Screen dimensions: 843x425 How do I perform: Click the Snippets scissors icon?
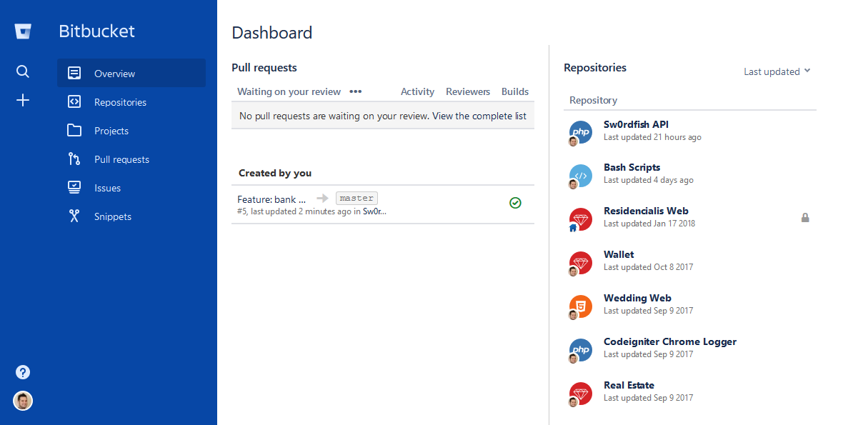coord(74,216)
